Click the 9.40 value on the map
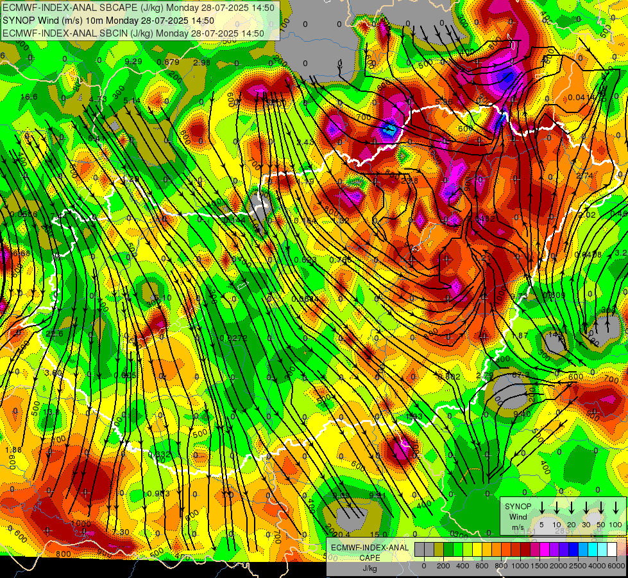Viewport: 628px width, 578px height. click(x=522, y=414)
